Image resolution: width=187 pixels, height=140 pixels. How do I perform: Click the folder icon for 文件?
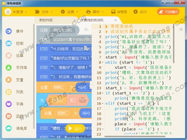pyautogui.click(x=37, y=12)
